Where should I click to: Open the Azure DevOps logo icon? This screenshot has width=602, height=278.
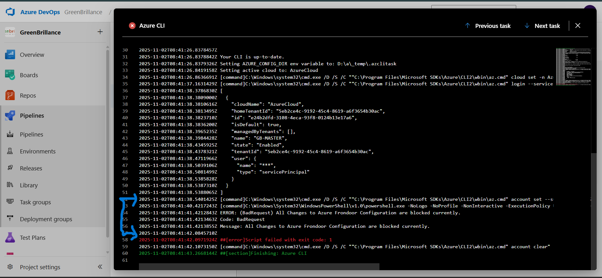[10, 12]
